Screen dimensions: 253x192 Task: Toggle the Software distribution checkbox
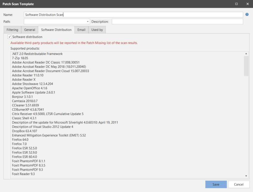tap(9, 37)
